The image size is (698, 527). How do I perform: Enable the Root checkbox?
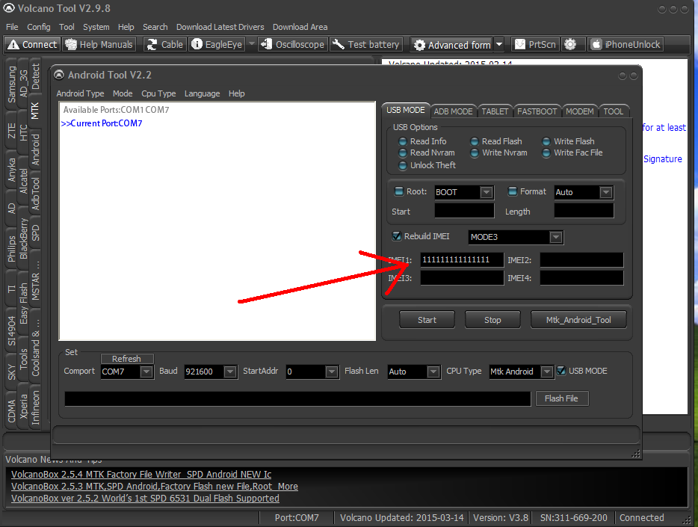(x=399, y=191)
